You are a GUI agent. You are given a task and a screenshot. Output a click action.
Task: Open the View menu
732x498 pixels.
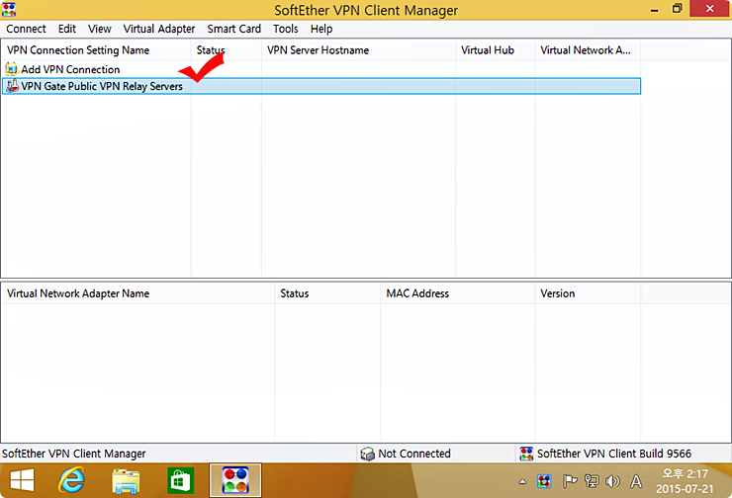click(100, 29)
